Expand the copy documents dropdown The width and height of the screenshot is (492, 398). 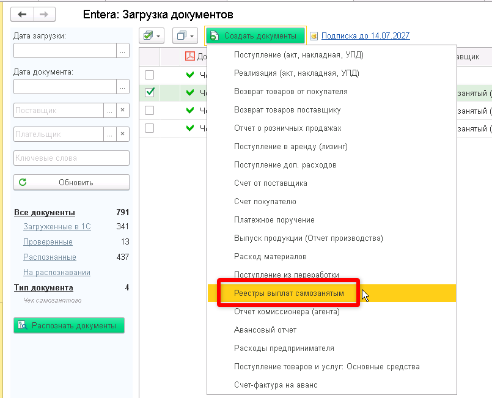[x=185, y=36]
